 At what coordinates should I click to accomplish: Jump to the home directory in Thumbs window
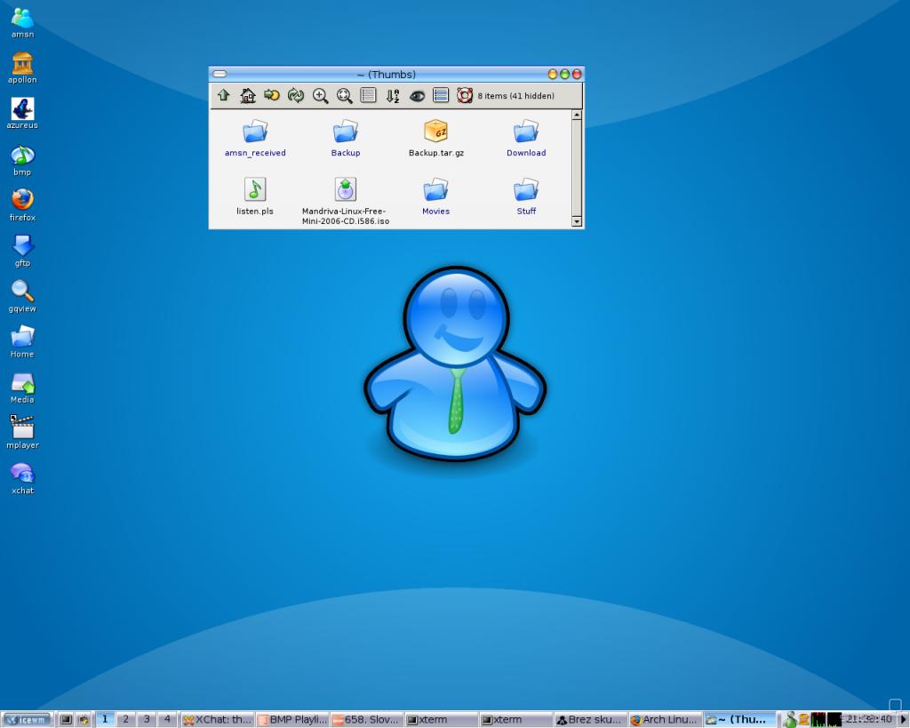click(248, 95)
